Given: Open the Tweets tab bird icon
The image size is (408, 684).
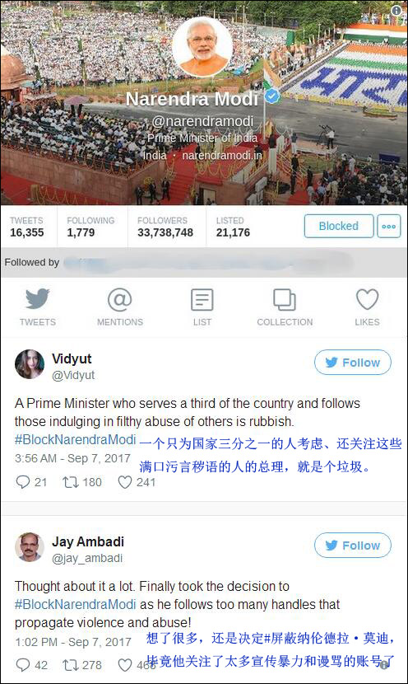Looking at the screenshot, I should point(38,299).
